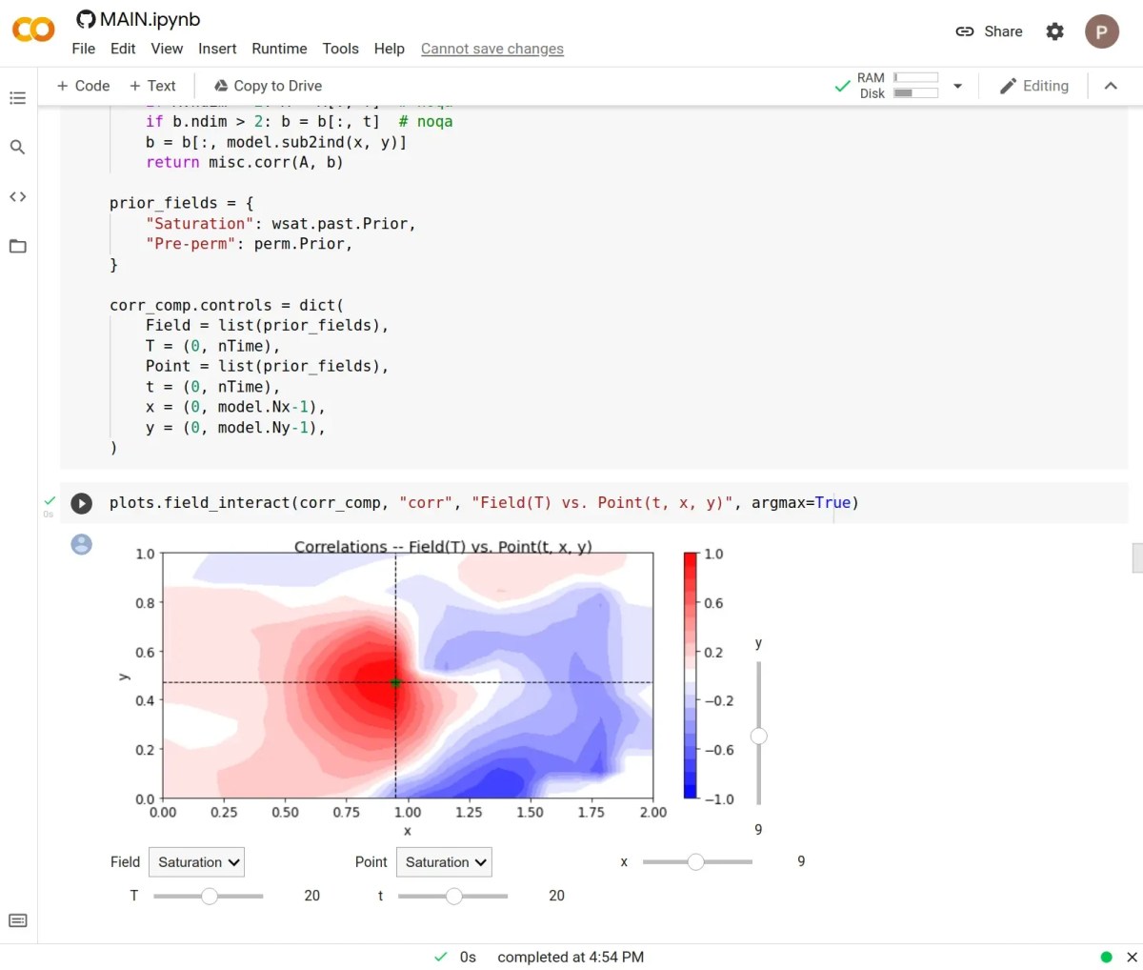
Task: Click the Colab logo
Action: 33,30
